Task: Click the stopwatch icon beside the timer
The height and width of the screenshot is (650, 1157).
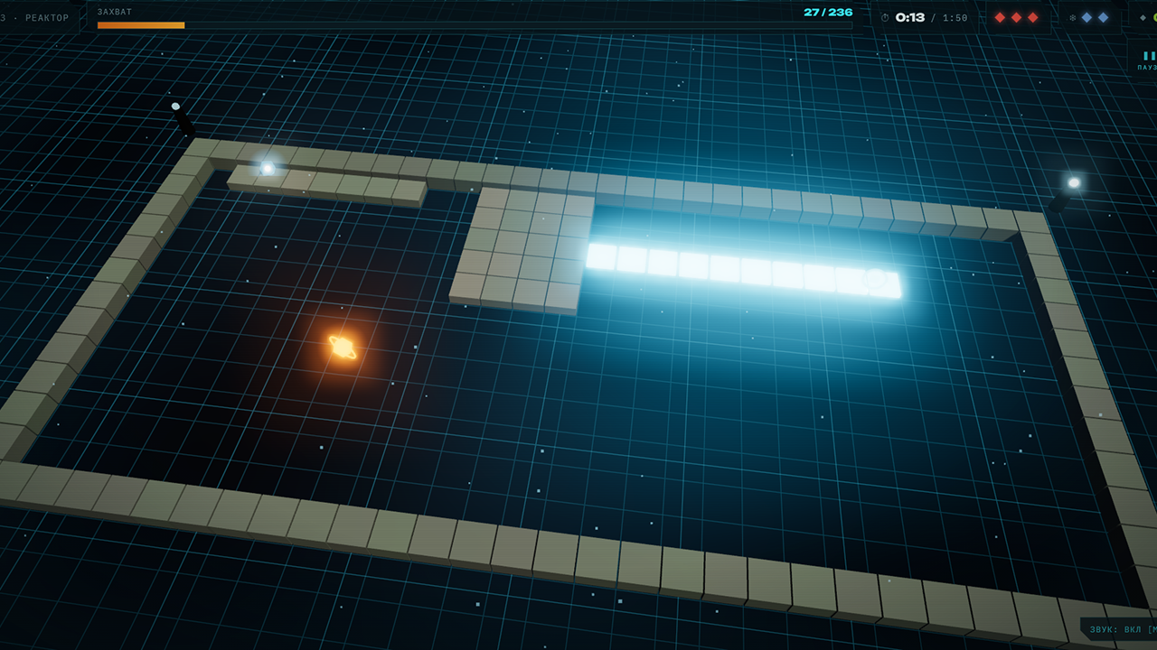Action: [885, 17]
